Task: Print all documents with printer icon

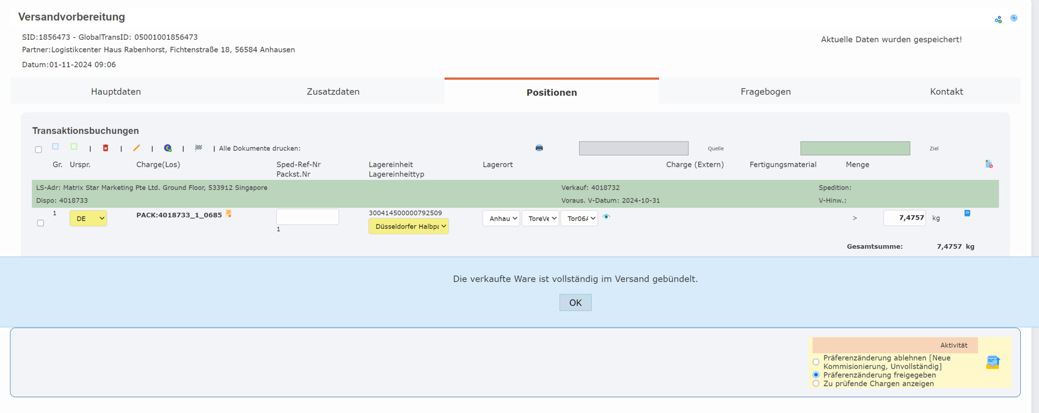Action: 539,148
